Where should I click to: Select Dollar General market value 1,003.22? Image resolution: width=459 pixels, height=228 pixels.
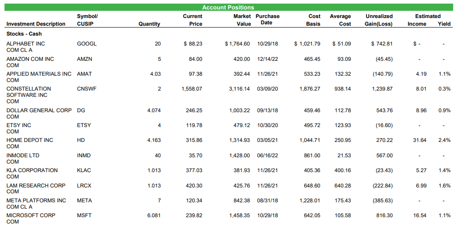click(x=240, y=110)
